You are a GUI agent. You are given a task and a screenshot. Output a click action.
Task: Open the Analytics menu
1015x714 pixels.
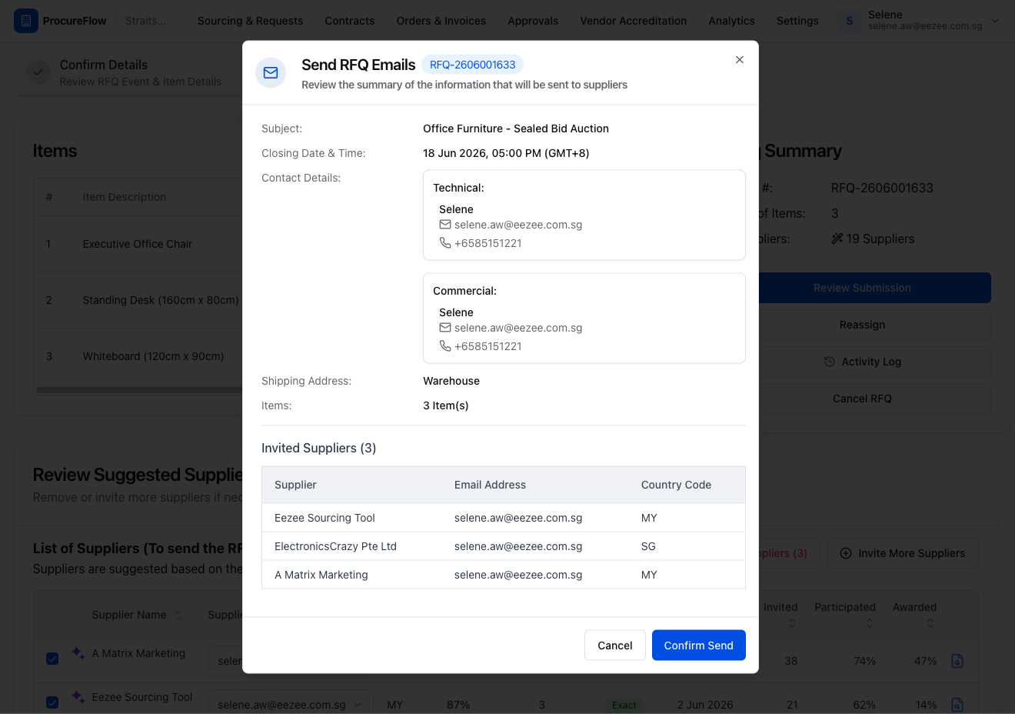click(731, 21)
